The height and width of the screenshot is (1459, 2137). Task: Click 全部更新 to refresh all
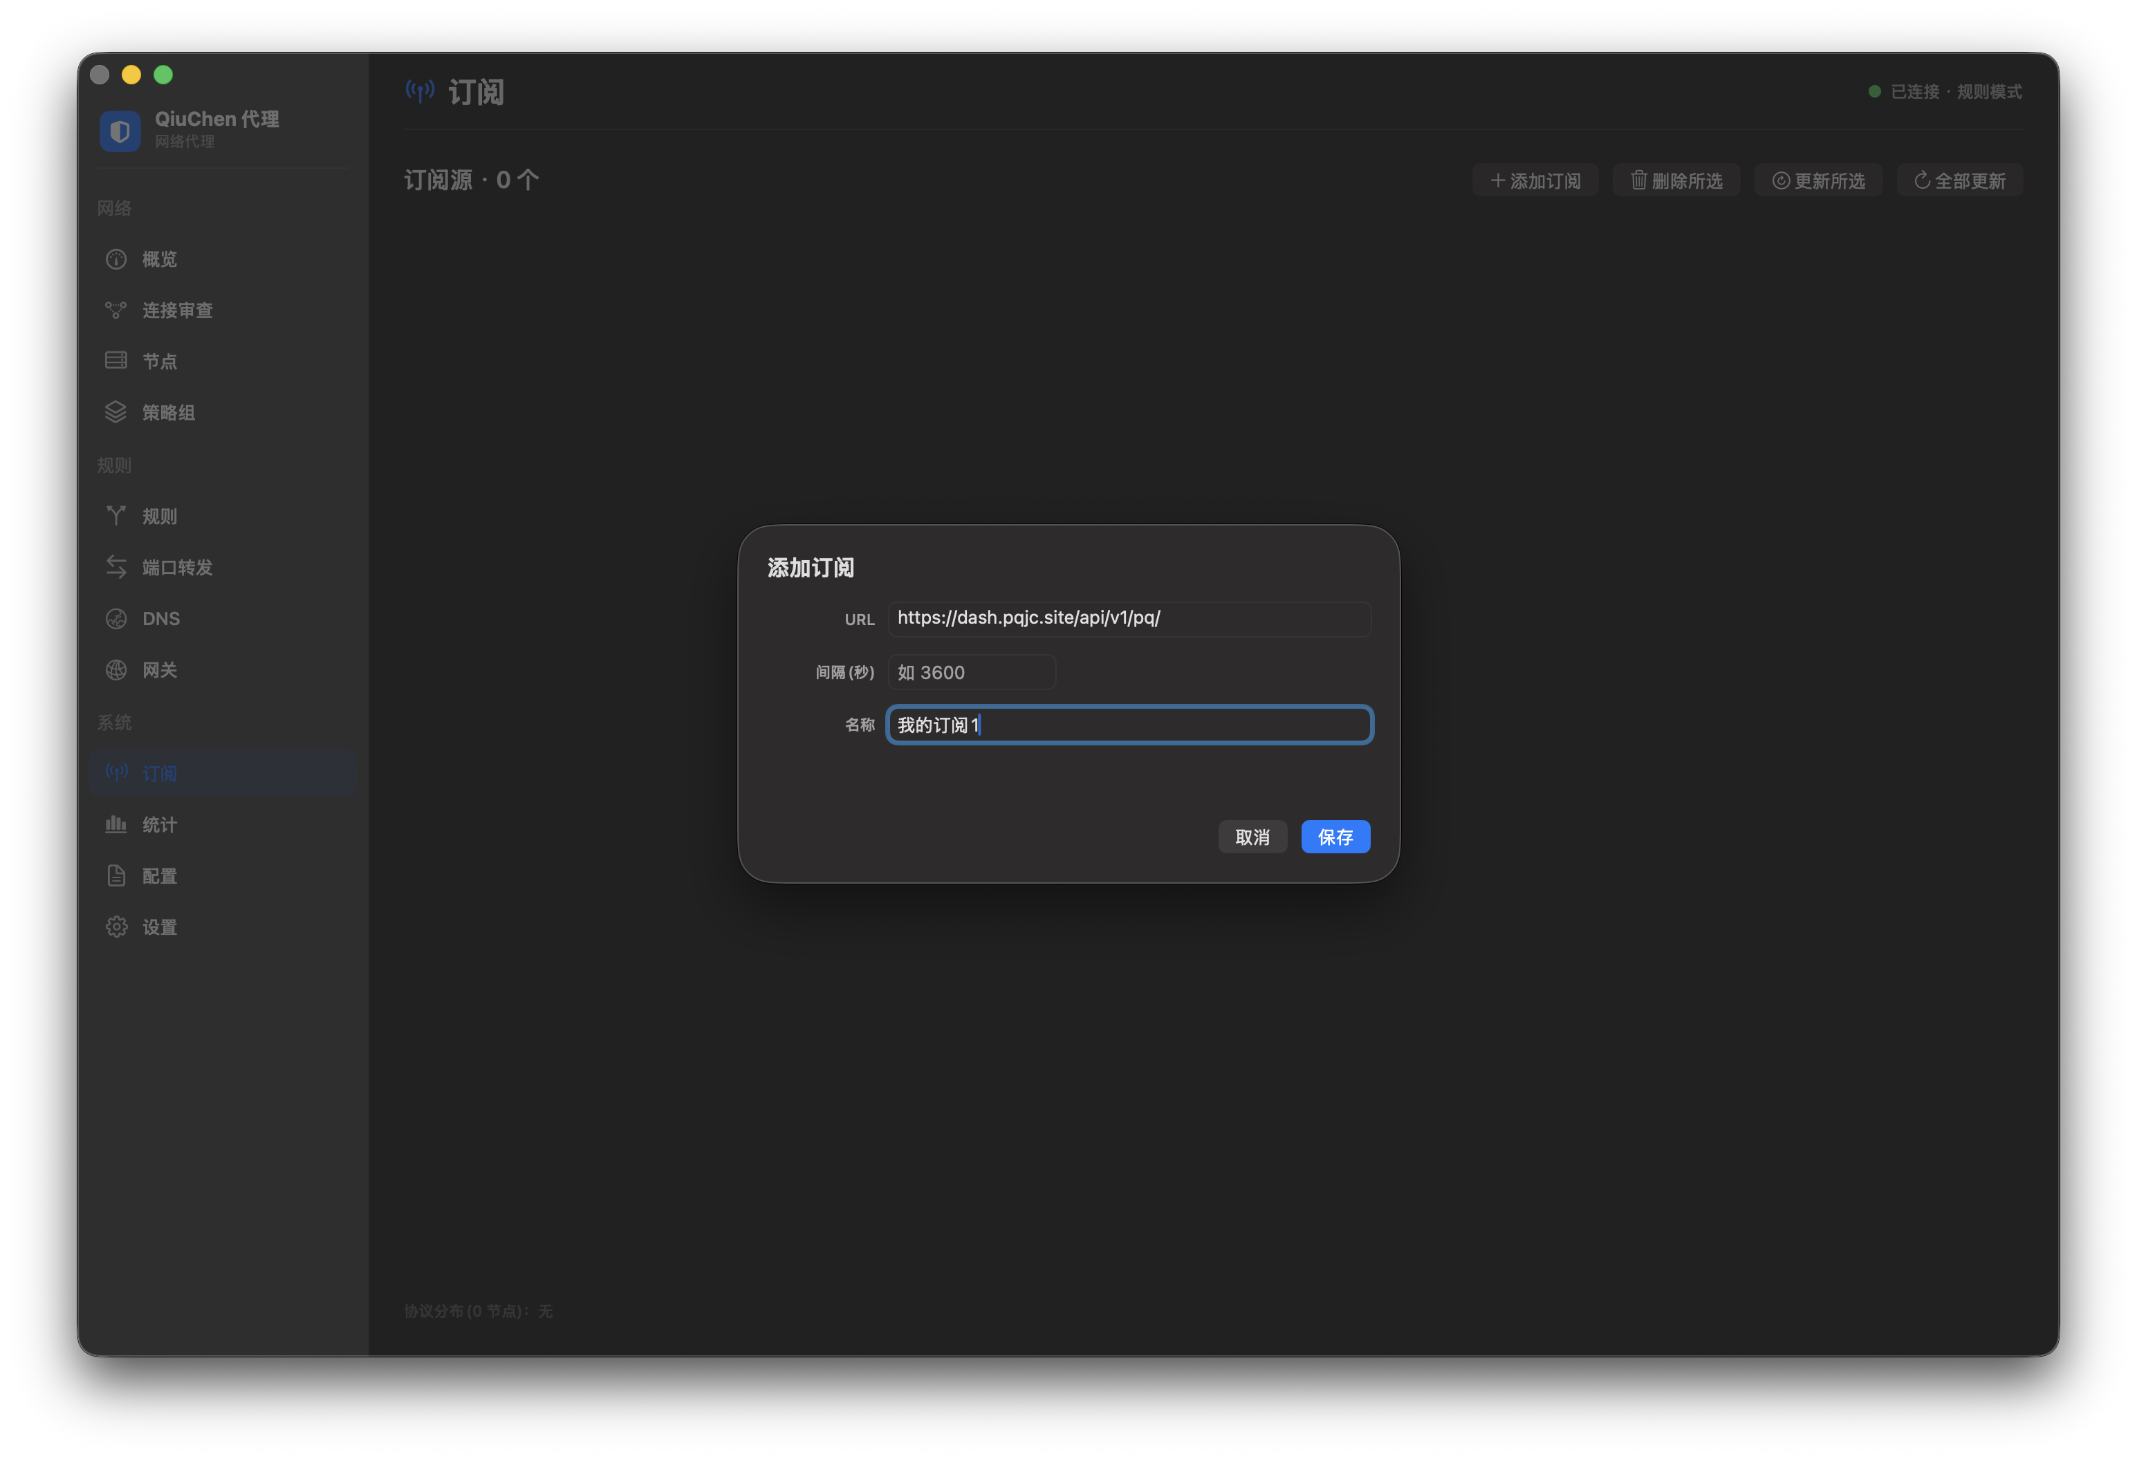[1959, 181]
